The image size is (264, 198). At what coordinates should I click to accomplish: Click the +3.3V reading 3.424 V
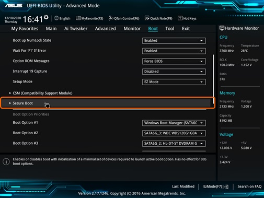(x=225, y=162)
